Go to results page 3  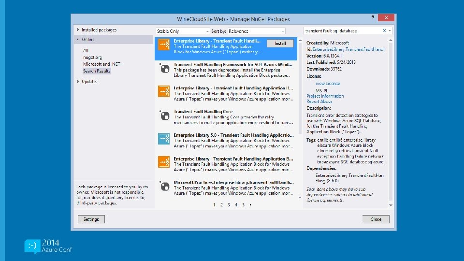229,205
